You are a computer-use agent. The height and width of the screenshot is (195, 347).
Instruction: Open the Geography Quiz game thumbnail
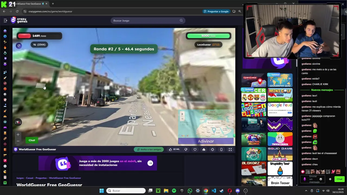280,80
